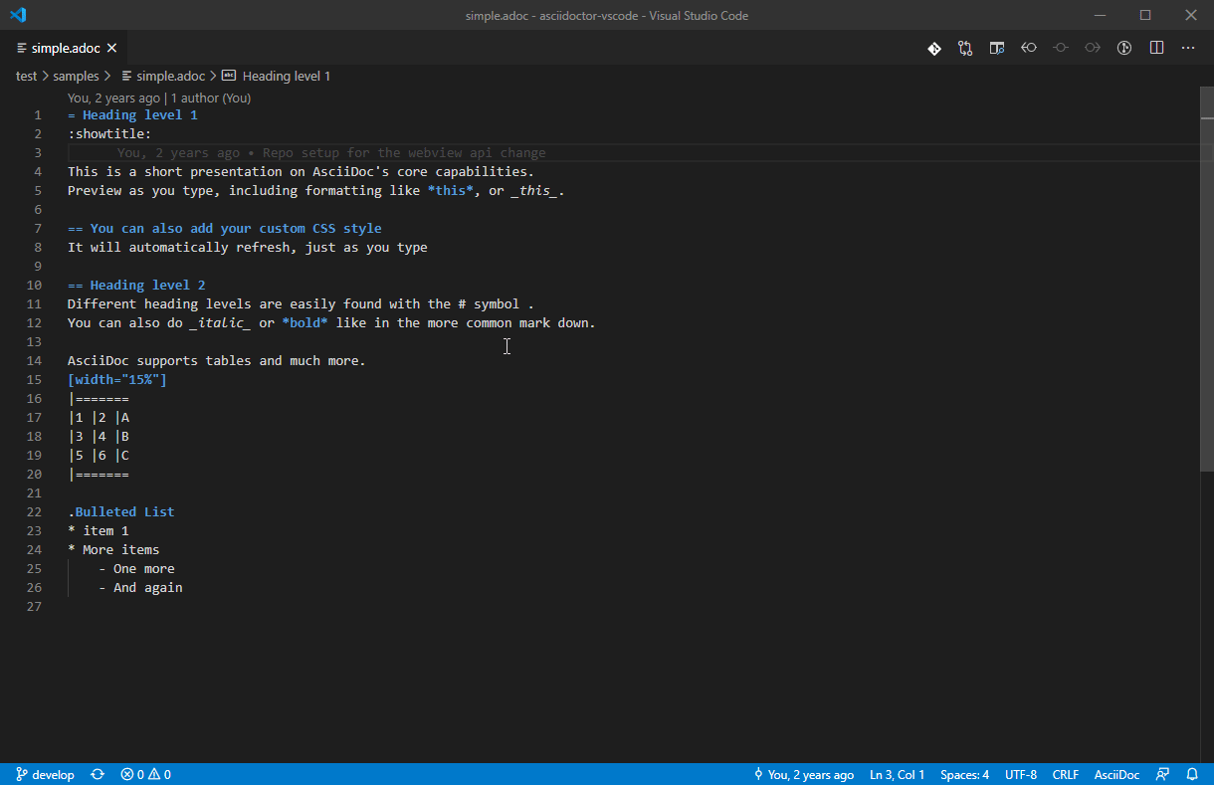Image resolution: width=1214 pixels, height=785 pixels.
Task: Maximize the VS Code window
Action: 1145,15
